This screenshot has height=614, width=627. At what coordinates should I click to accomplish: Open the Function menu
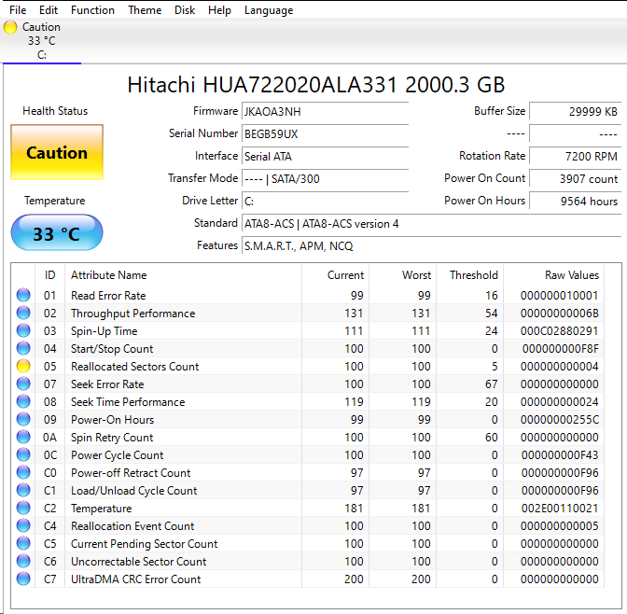click(x=92, y=10)
